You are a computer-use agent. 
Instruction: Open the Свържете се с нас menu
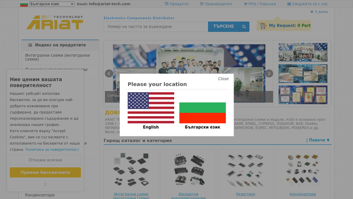(308, 4)
